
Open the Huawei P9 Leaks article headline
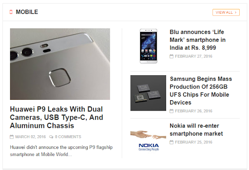(56, 117)
